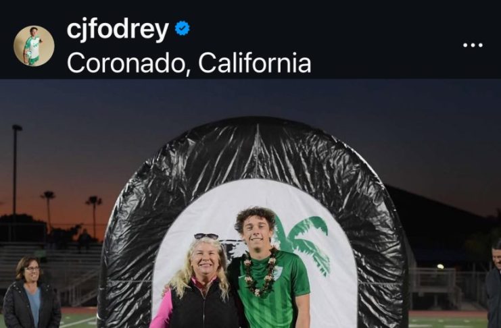Go to the cjfodrey username profile
Screen dimensions: 501x328
click(118, 29)
